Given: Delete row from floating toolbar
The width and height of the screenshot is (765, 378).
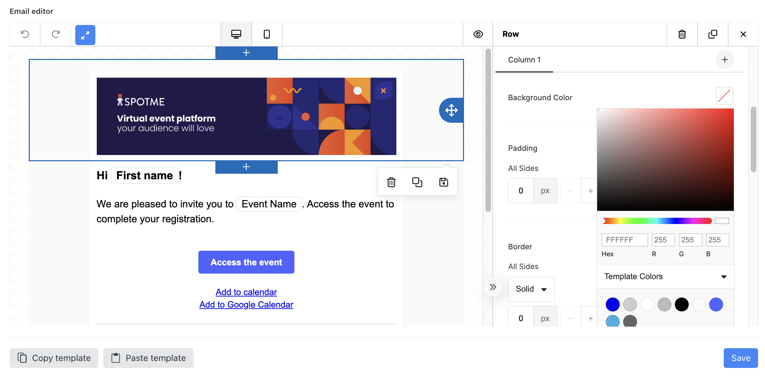Looking at the screenshot, I should click(391, 182).
